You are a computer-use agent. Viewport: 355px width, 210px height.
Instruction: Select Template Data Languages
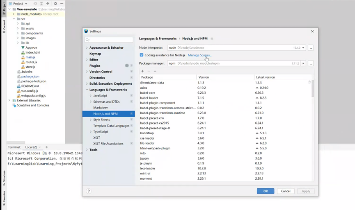111,126
